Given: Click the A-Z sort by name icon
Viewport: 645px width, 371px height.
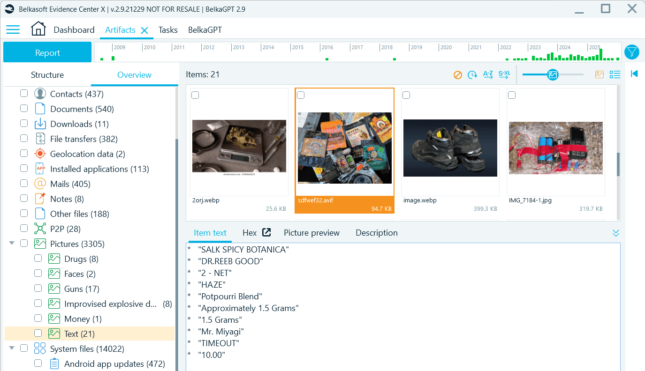Looking at the screenshot, I should click(488, 74).
